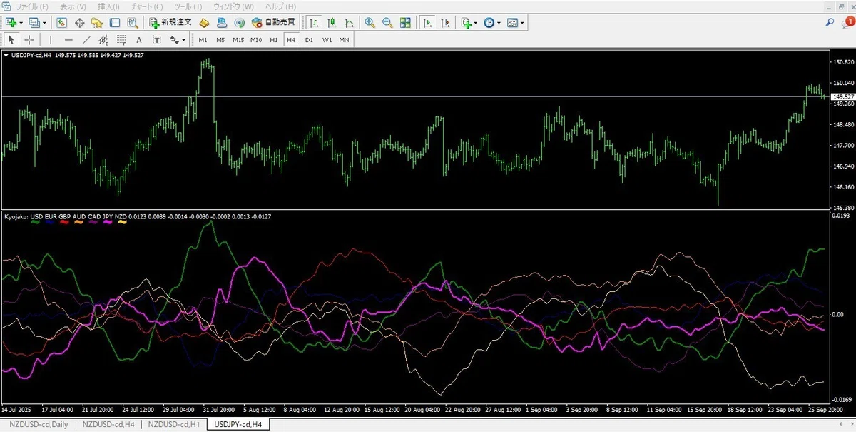This screenshot has width=856, height=432.
Task: Switch to the NZDUSD-cd,H1 chart tab
Action: point(174,424)
